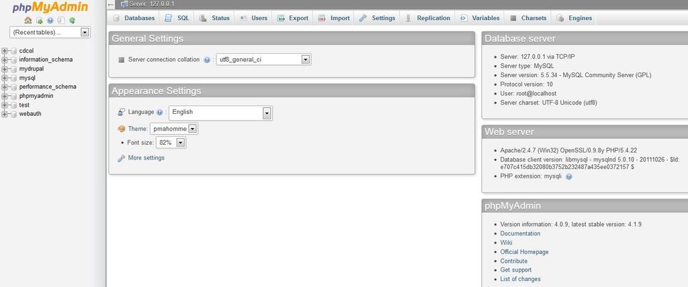Reload navigation panel with green refresh icon
Screen dimensions: 688x287
tap(73, 20)
